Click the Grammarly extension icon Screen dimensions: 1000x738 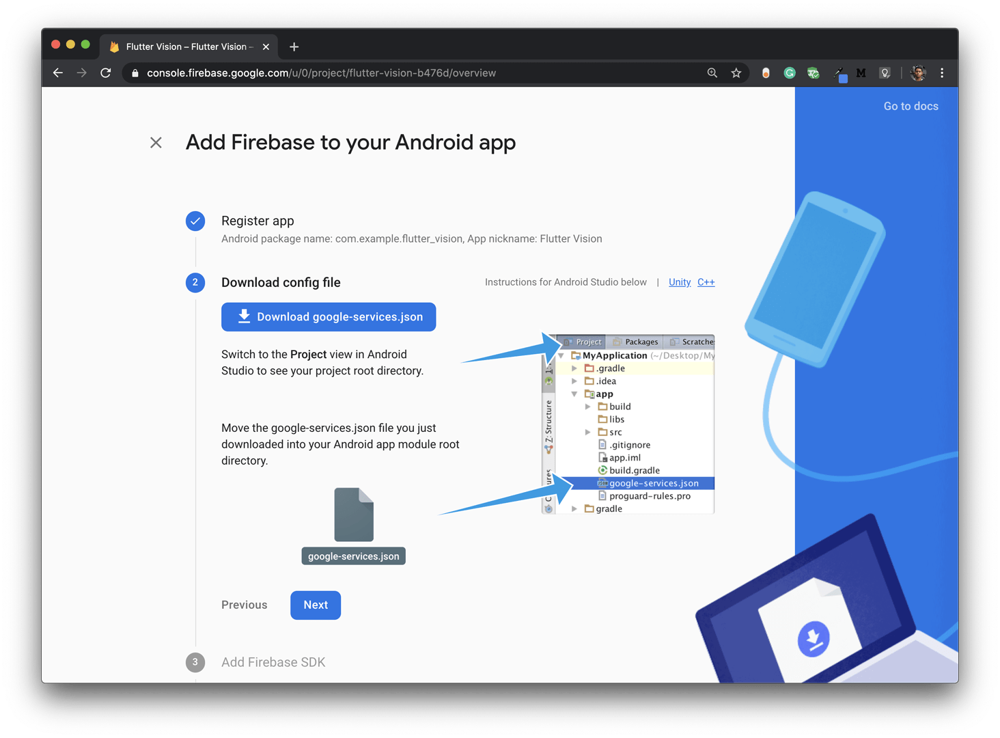click(789, 73)
